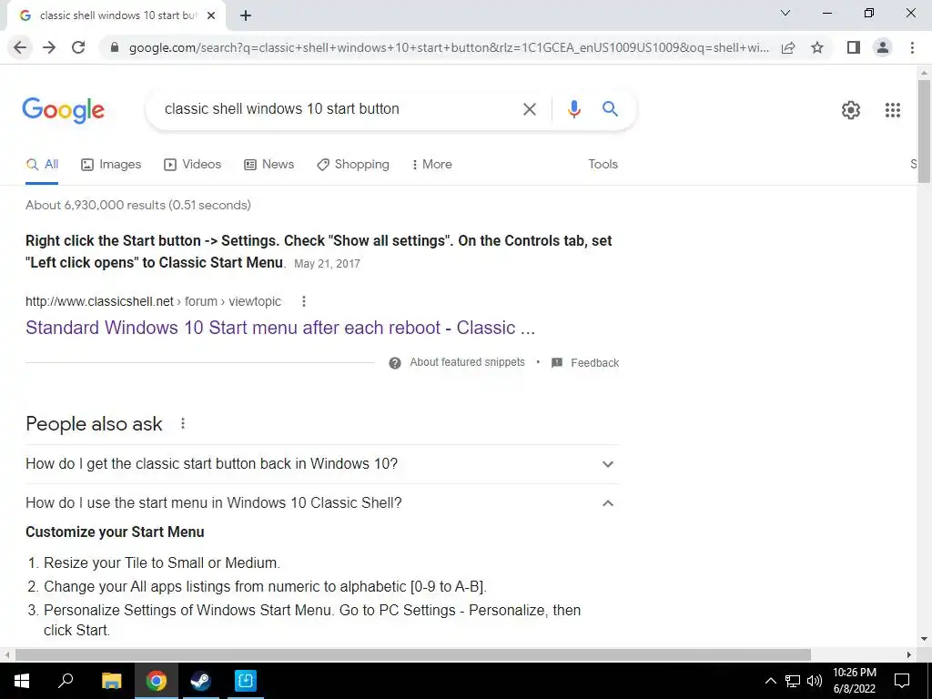Open Windows notification center
The height and width of the screenshot is (699, 932).
tap(902, 681)
